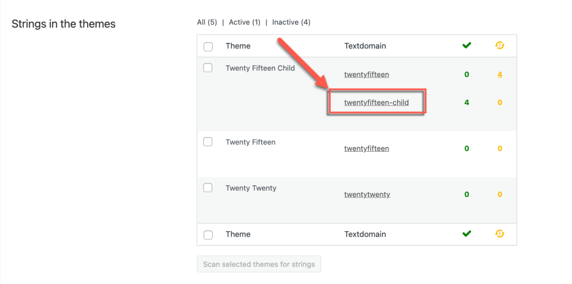Click the orange needs-update icon in table header
This screenshot has height=284, width=572.
(x=499, y=46)
